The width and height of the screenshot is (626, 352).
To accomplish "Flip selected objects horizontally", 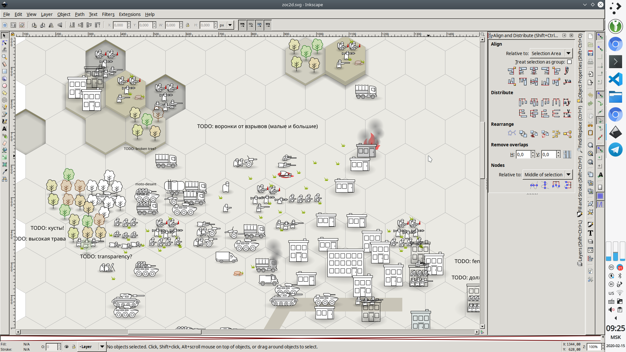I will tap(51, 25).
